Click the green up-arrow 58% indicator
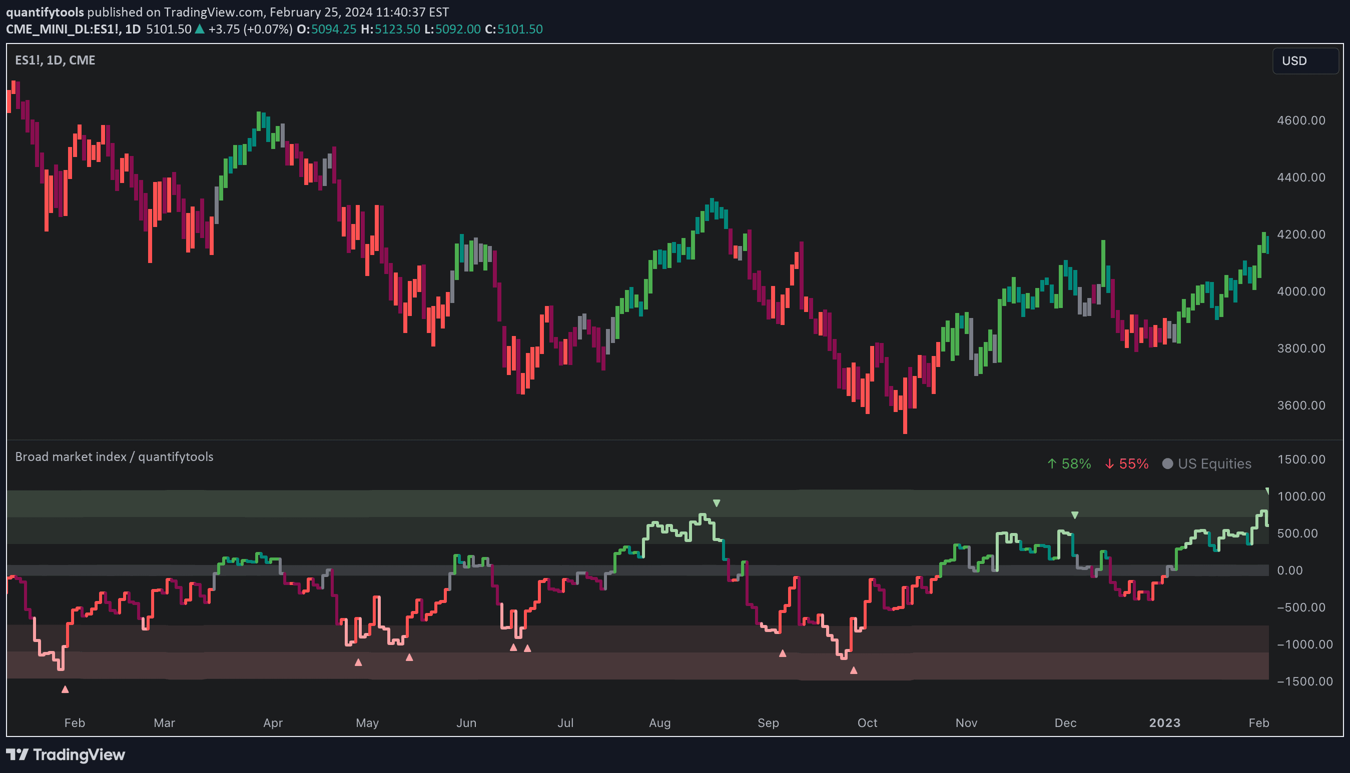This screenshot has width=1350, height=773. (x=1068, y=463)
